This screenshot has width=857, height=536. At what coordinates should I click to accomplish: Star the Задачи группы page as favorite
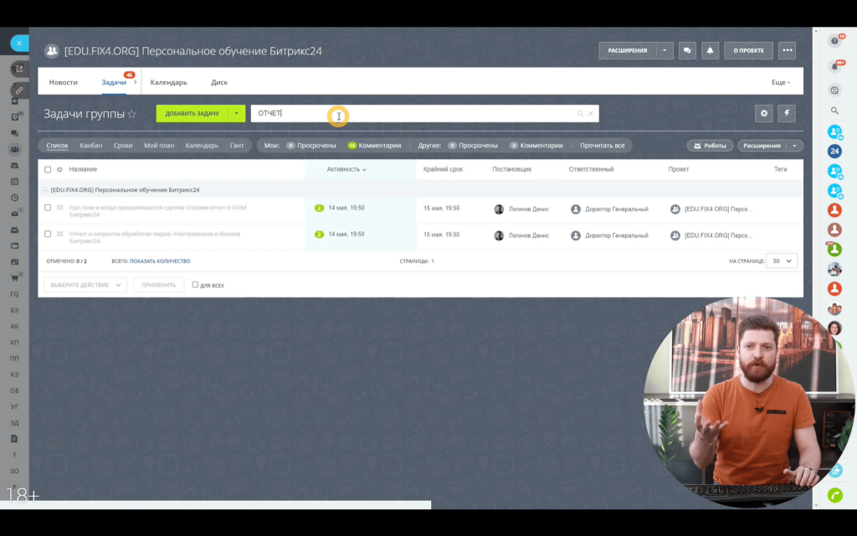click(131, 114)
